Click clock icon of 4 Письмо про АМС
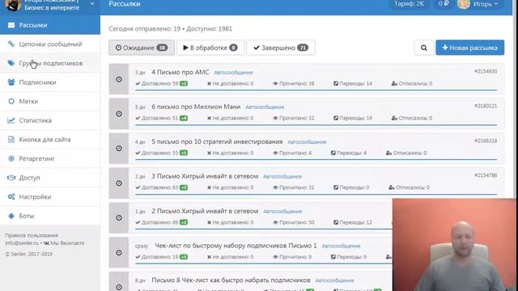The image size is (518, 291). pyautogui.click(x=119, y=79)
